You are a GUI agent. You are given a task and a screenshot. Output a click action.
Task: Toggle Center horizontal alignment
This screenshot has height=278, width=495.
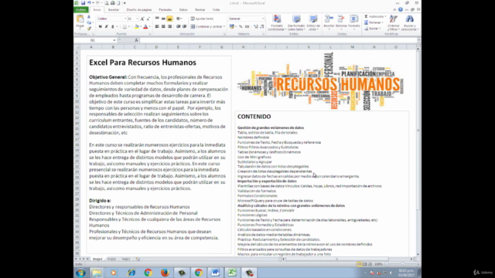pyautogui.click(x=163, y=27)
